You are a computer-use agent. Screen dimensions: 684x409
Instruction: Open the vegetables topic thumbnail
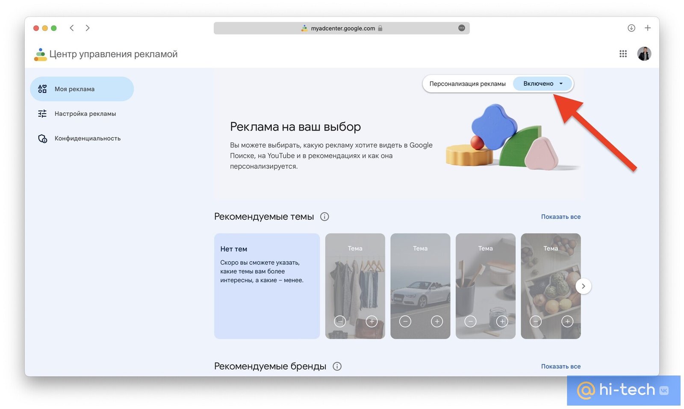click(x=551, y=286)
